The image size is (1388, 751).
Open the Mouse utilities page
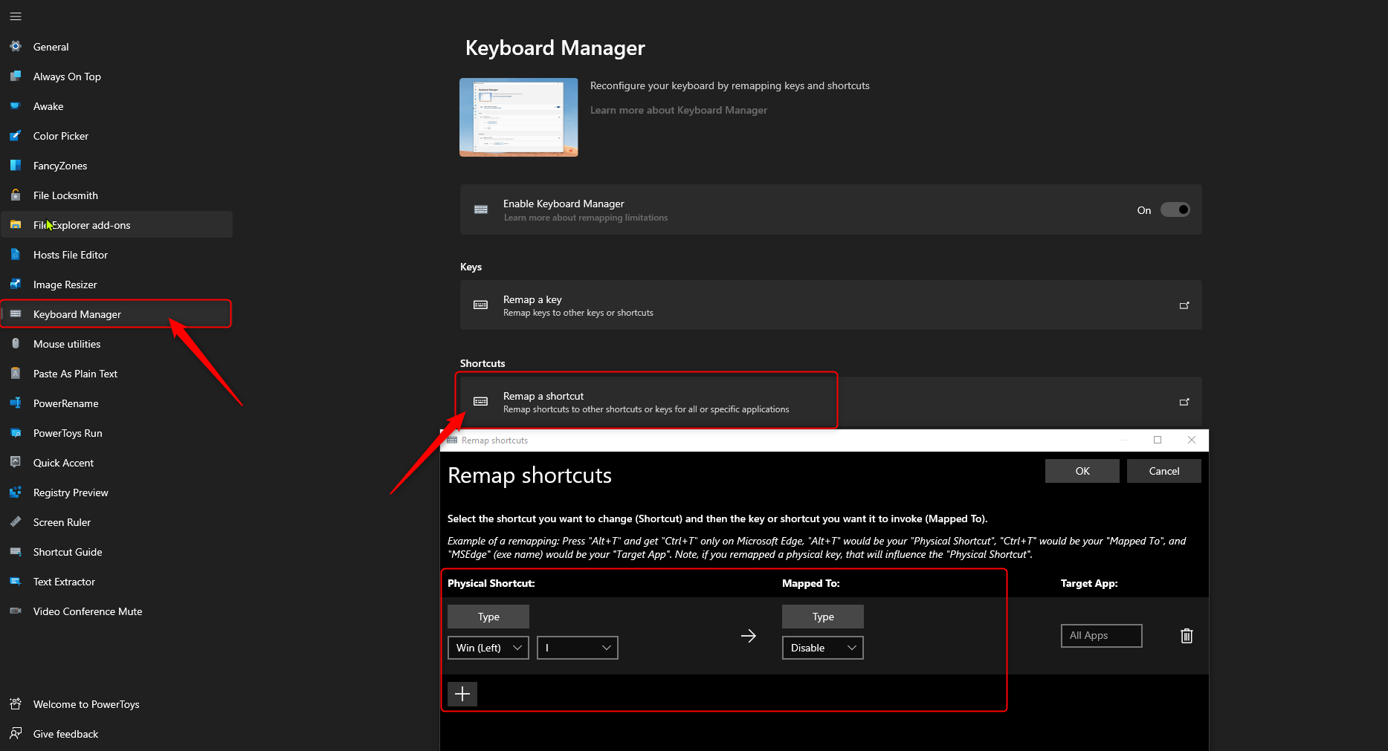pyautogui.click(x=117, y=343)
